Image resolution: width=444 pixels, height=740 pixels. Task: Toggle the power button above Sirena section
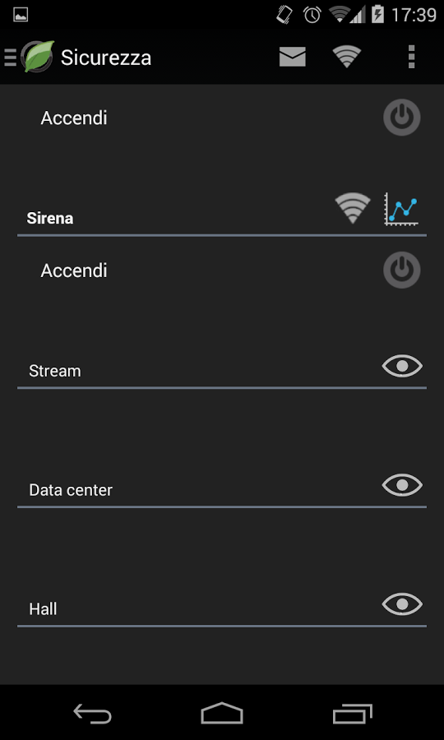(x=401, y=117)
